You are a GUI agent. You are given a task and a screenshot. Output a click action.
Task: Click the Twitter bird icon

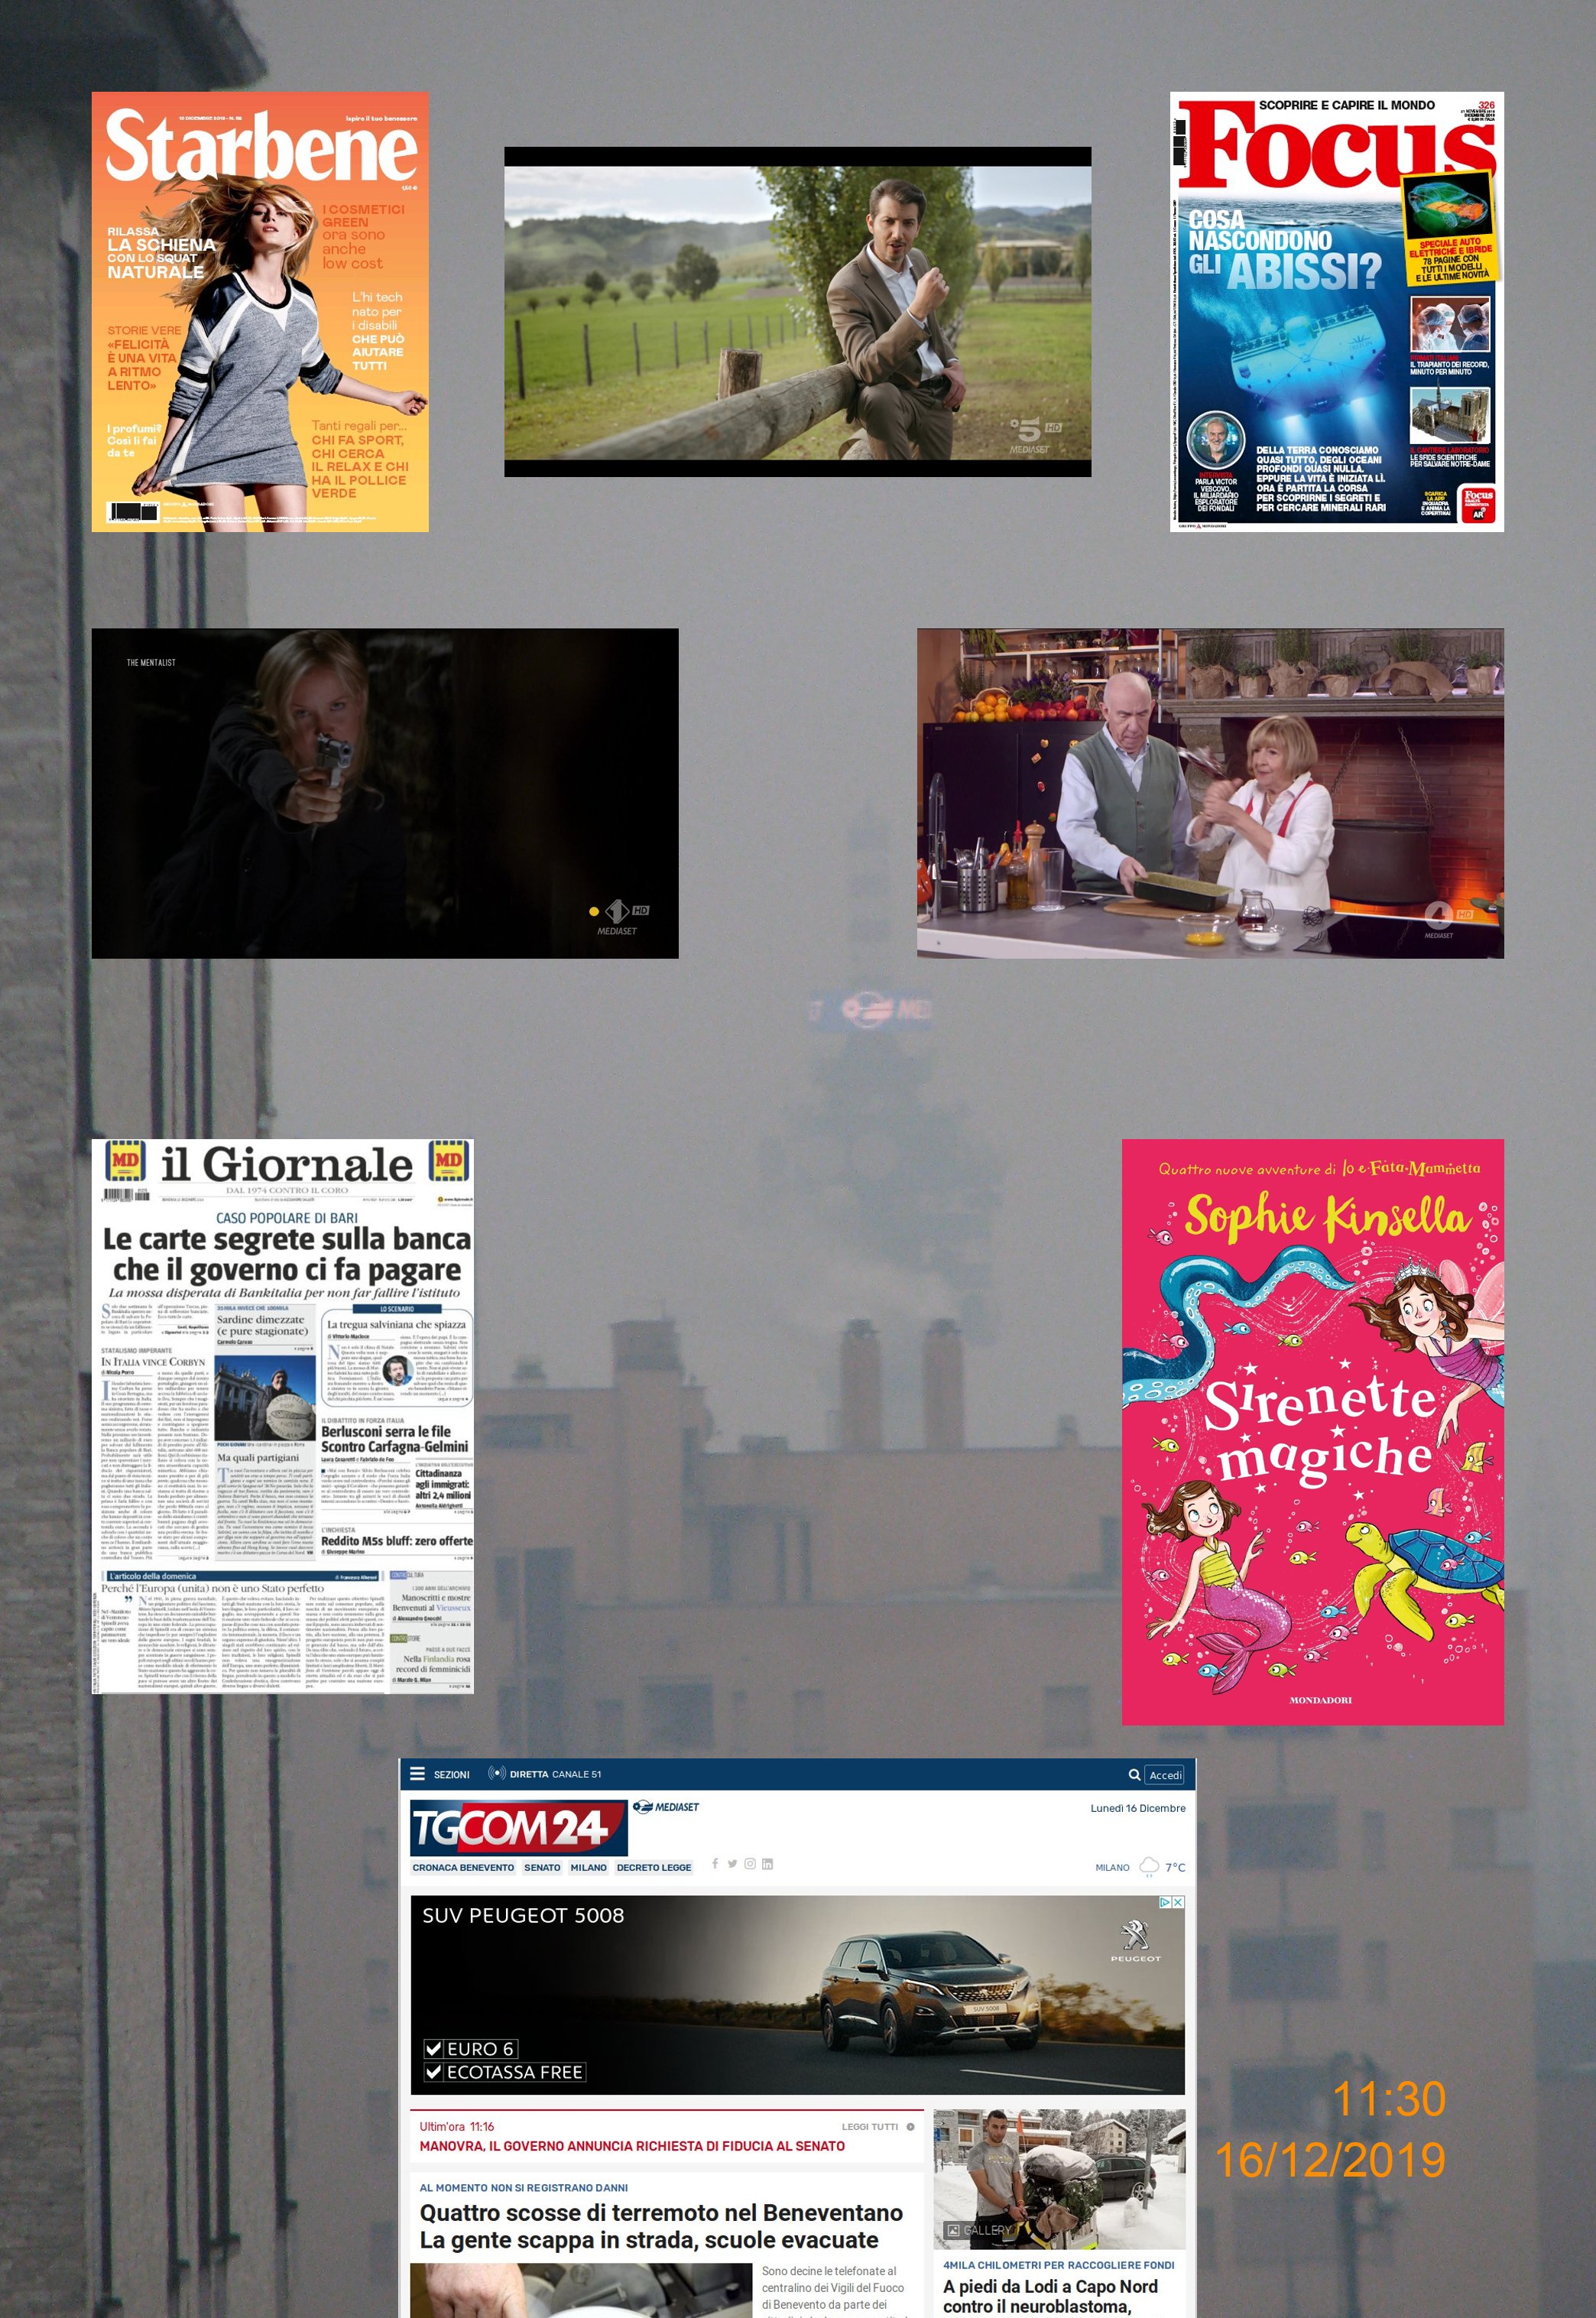coord(732,1863)
